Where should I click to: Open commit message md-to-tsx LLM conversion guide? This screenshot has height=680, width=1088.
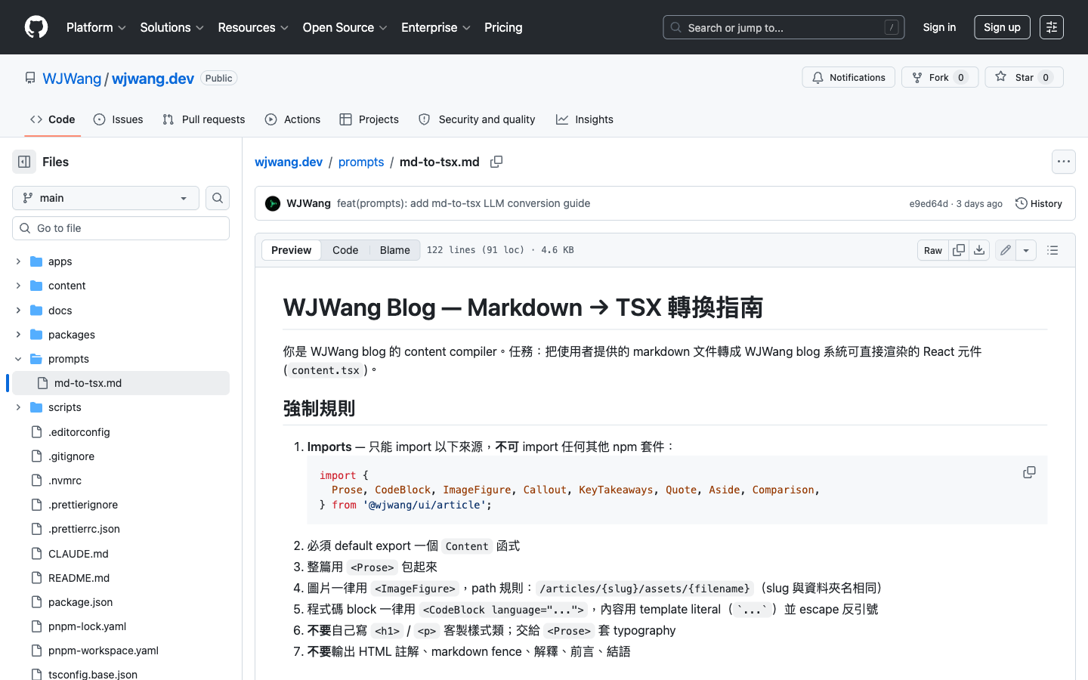click(x=463, y=203)
